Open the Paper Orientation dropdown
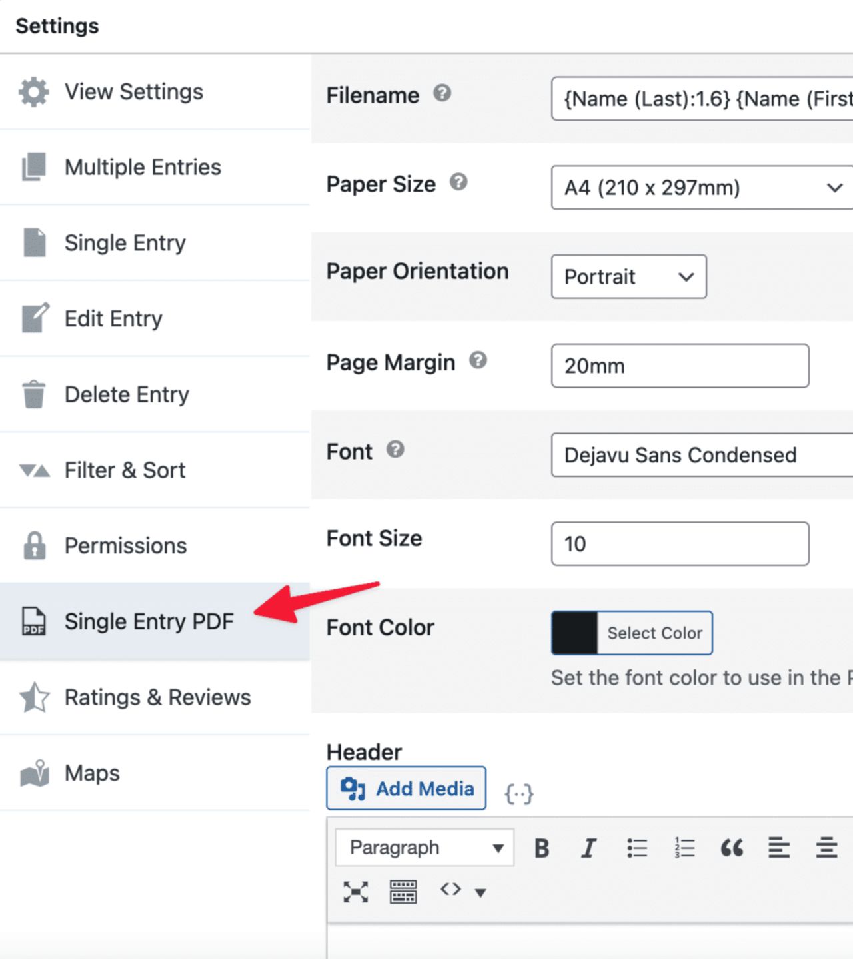The height and width of the screenshot is (959, 853). coord(628,277)
